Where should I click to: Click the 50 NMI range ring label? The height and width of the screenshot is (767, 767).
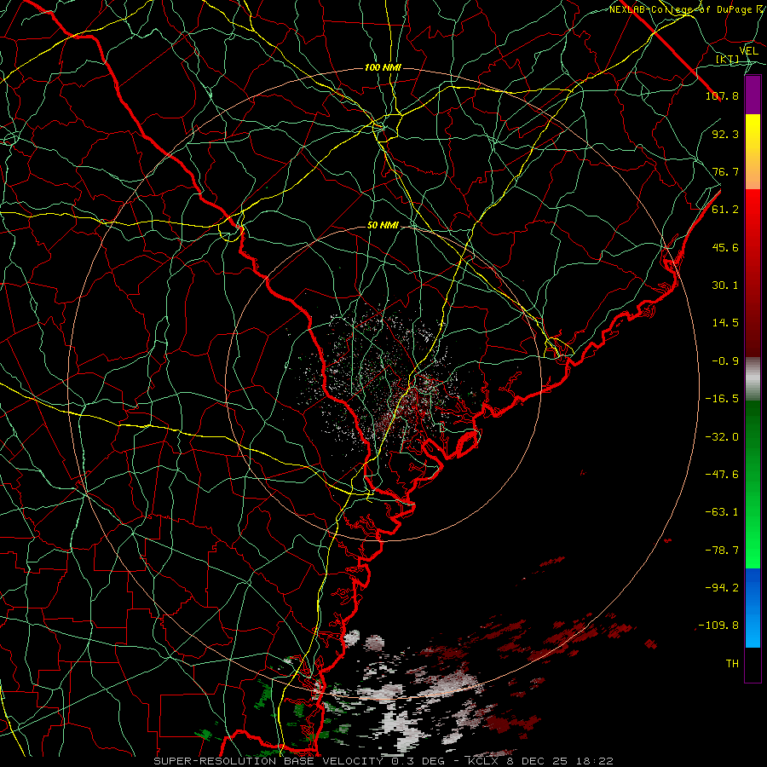(x=383, y=225)
